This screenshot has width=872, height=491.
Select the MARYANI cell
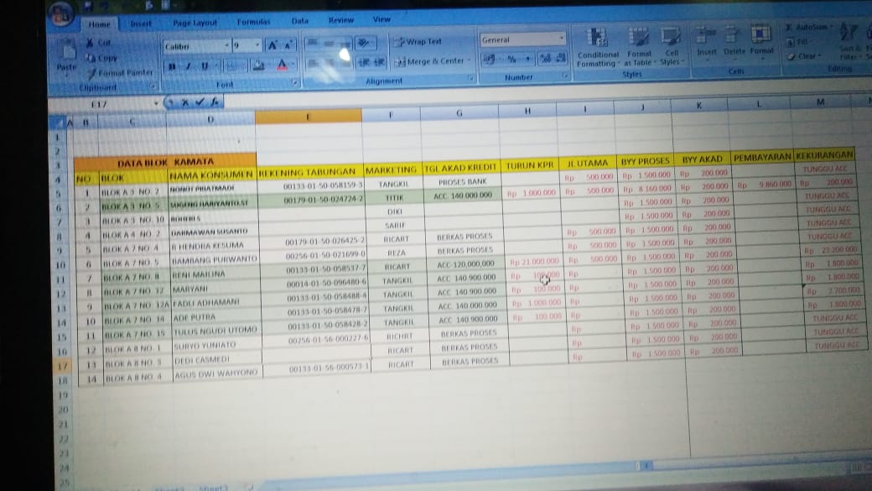tap(215, 290)
